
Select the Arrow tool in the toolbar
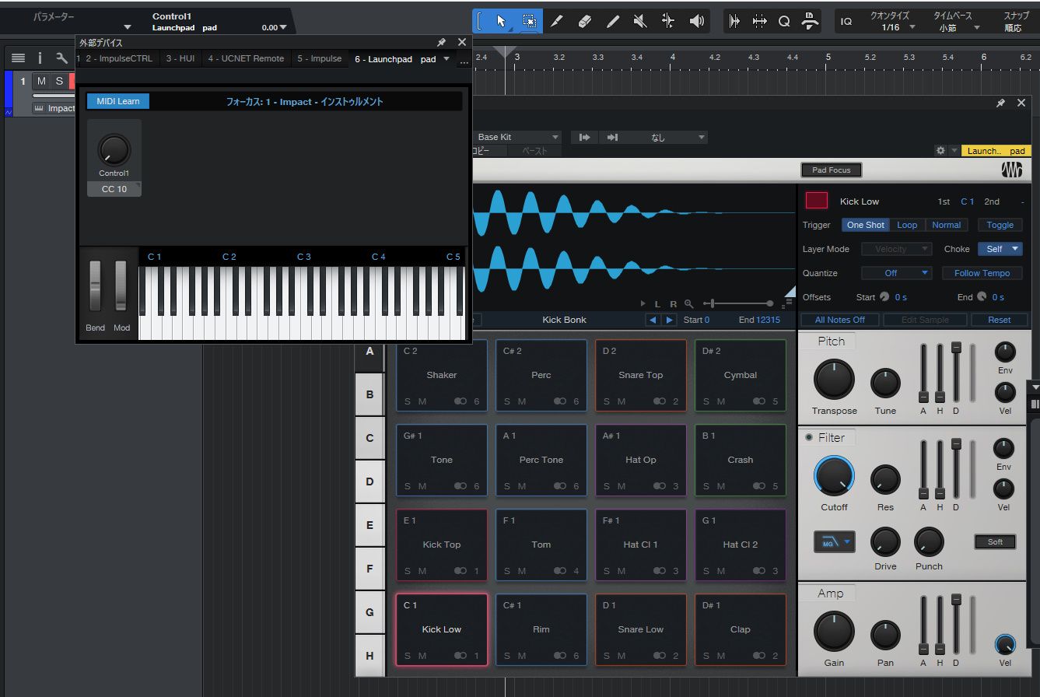pos(502,22)
